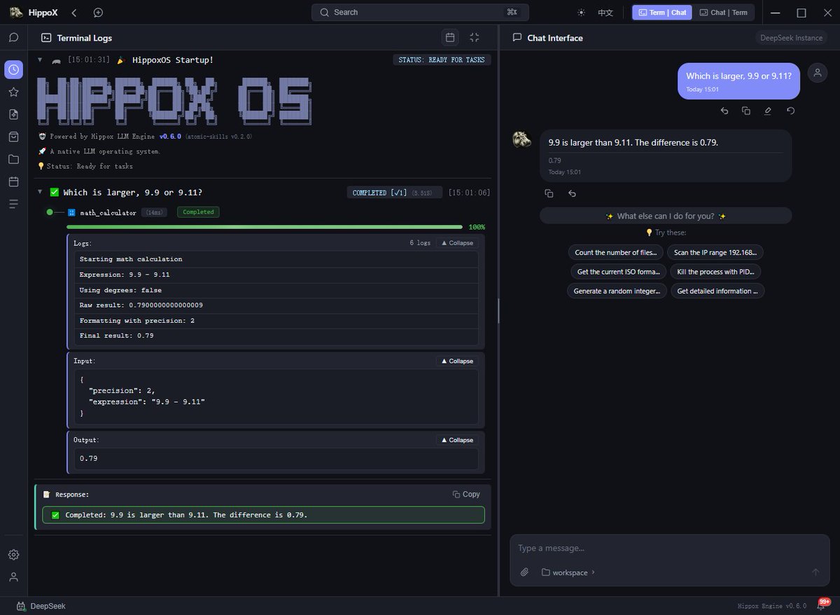Click the 'Final result: 0.79' log line
The image size is (840, 615).
(276, 336)
